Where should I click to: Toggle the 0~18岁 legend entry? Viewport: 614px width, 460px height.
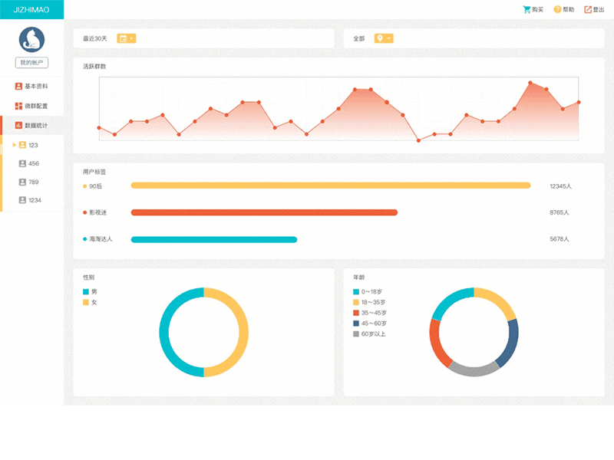pos(356,292)
